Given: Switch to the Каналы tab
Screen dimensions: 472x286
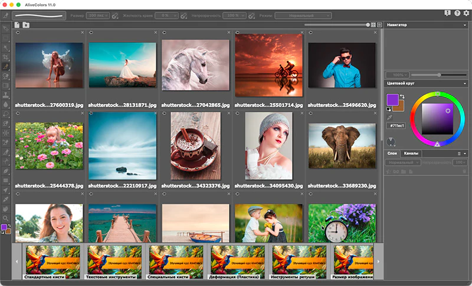Looking at the screenshot, I should [x=411, y=154].
